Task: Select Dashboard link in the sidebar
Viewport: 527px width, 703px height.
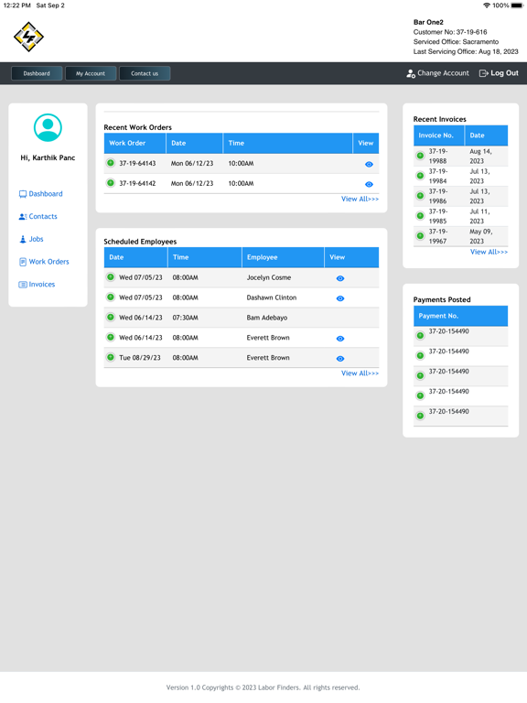Action: [x=46, y=194]
